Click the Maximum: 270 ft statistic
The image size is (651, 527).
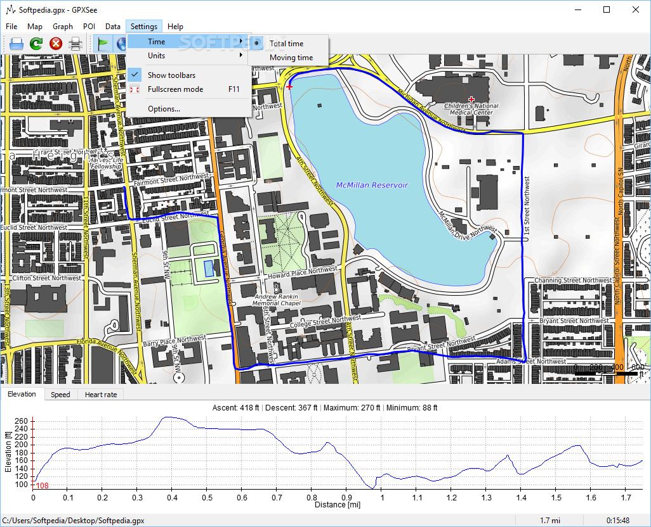[x=352, y=408]
